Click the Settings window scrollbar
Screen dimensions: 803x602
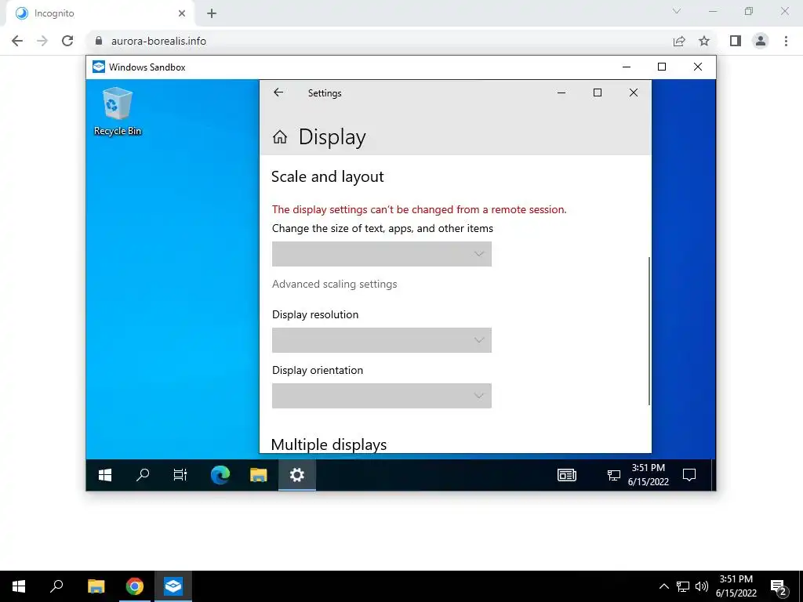[649, 331]
